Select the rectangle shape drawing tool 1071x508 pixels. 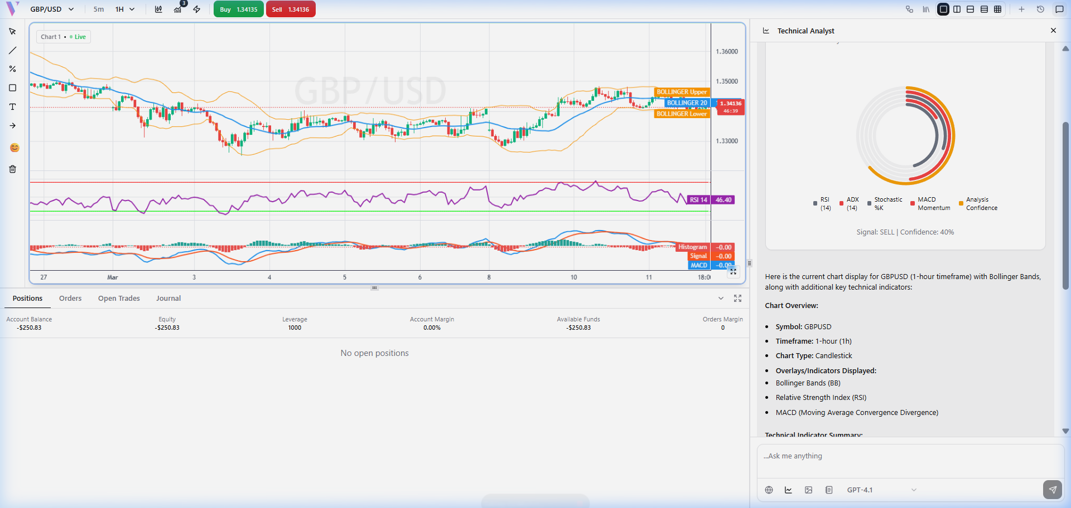(12, 88)
